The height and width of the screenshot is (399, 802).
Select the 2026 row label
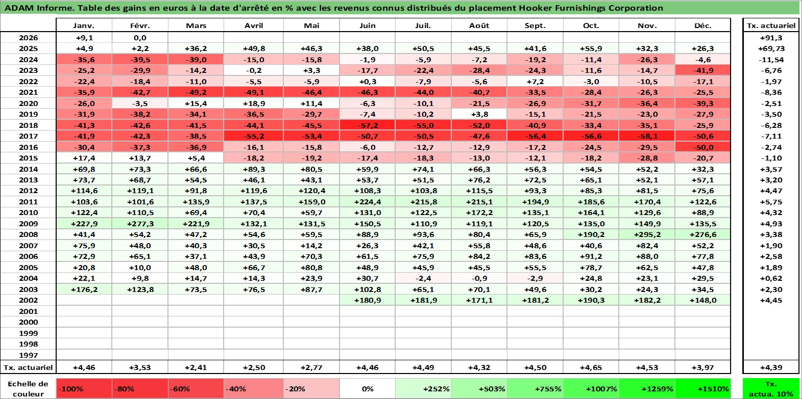tap(28, 38)
